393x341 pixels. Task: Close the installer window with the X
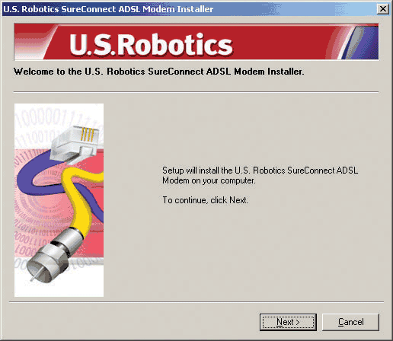point(383,9)
